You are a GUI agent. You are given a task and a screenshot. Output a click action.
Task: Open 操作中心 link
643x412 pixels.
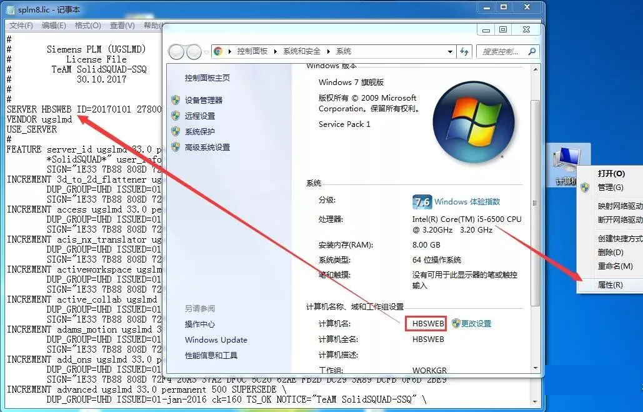pos(200,324)
